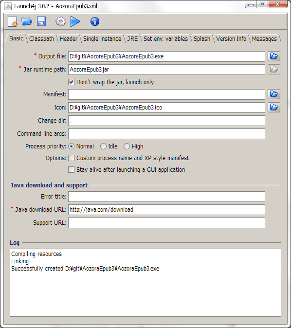Uncheck Dont't wrap the jar checkbox
This screenshot has height=328, width=291.
pyautogui.click(x=71, y=82)
